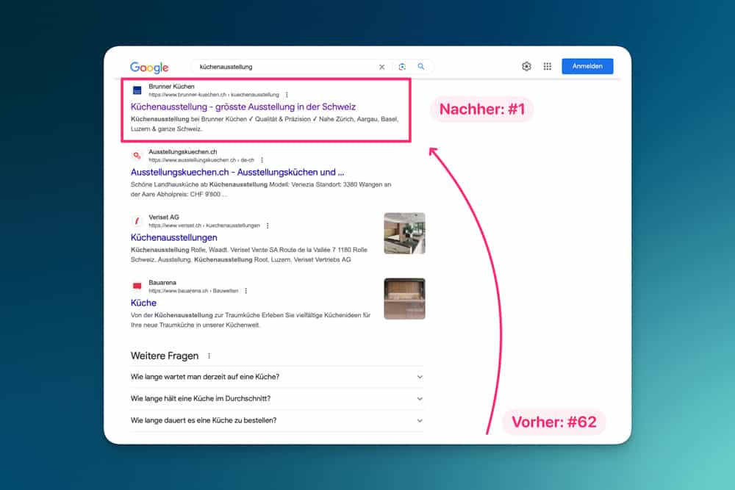The width and height of the screenshot is (735, 490).
Task: Click the bauarena.ch Bauwelten URL
Action: coord(193,291)
